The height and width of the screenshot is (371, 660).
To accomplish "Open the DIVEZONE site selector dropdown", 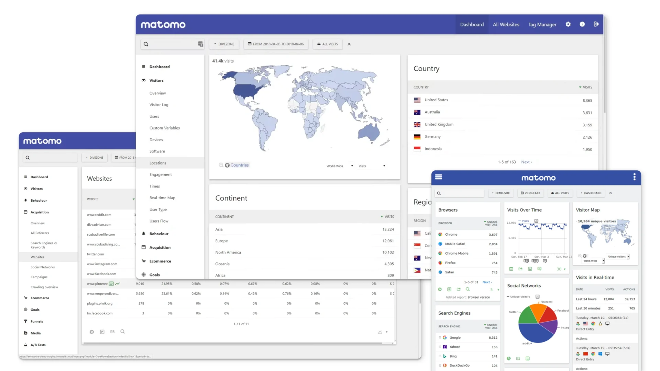I will click(x=224, y=44).
